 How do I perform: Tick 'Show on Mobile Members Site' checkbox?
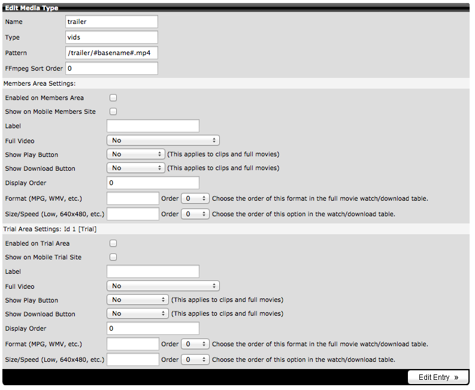pyautogui.click(x=113, y=112)
